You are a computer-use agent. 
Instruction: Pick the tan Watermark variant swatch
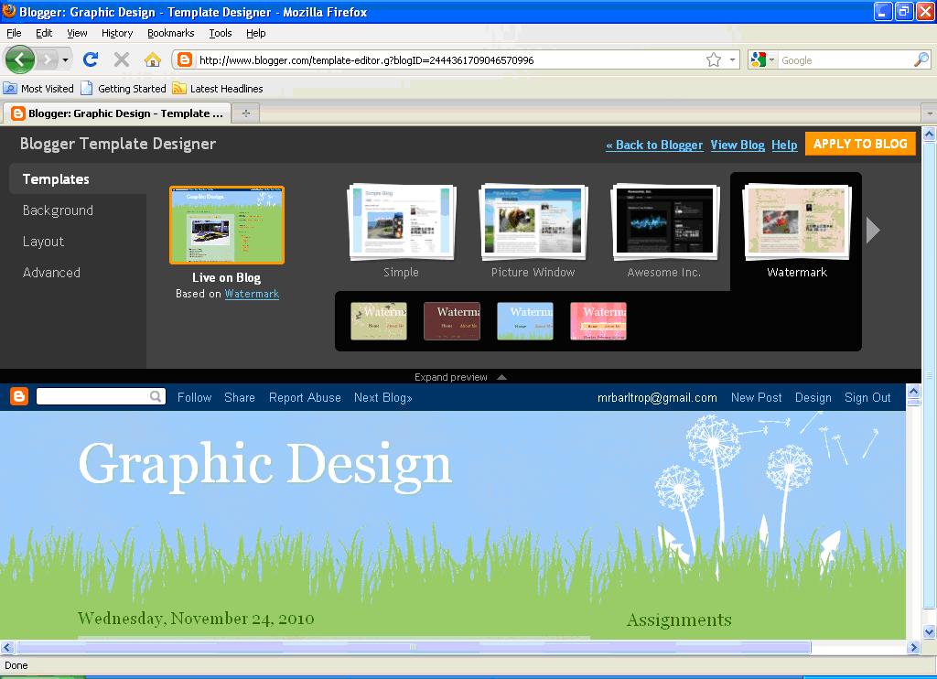point(378,321)
